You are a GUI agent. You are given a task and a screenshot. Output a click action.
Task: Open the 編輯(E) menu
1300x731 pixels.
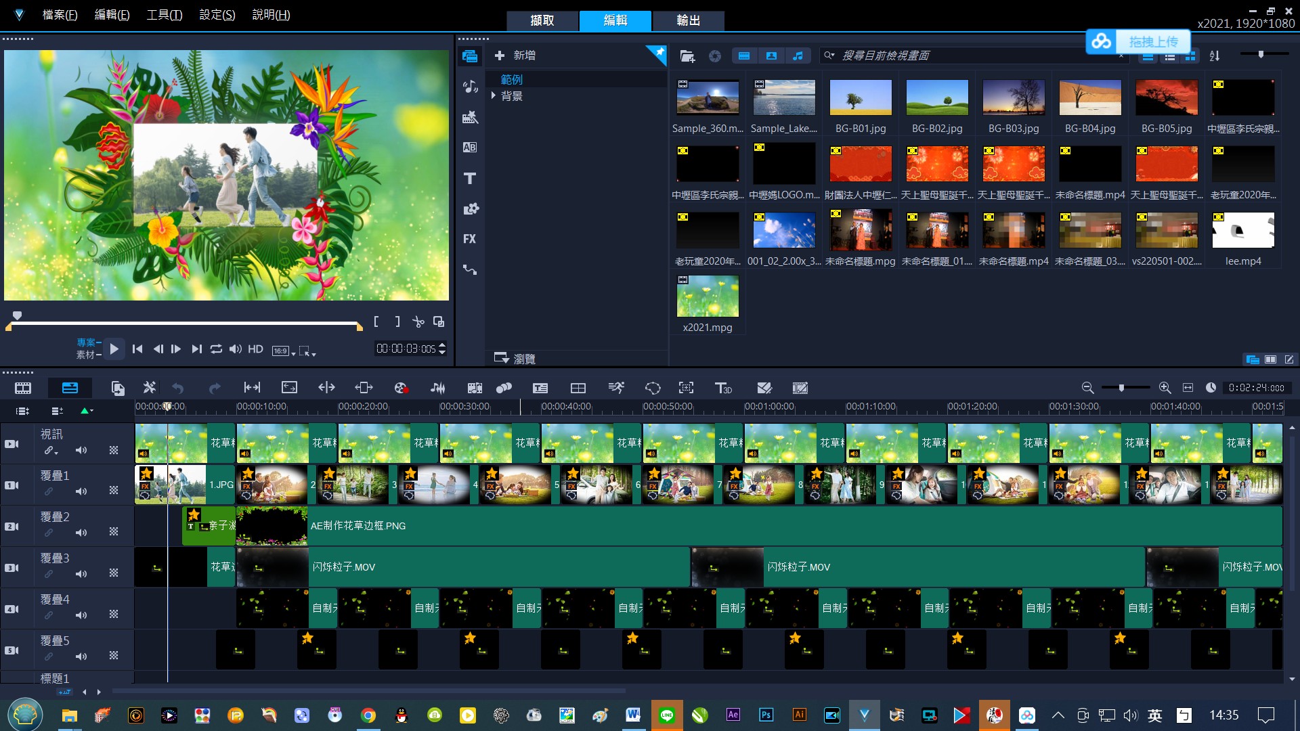coord(112,15)
